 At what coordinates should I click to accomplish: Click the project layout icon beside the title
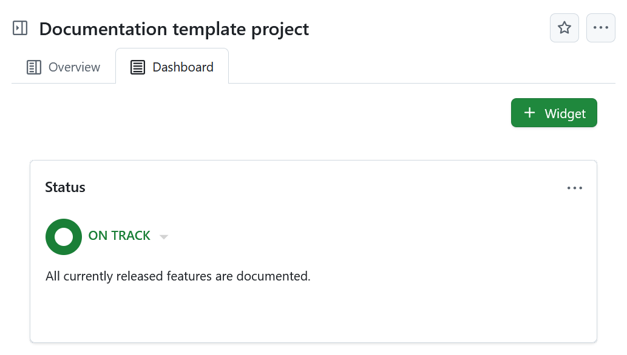click(x=20, y=28)
